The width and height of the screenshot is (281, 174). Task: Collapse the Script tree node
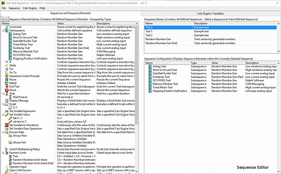tap(3, 104)
